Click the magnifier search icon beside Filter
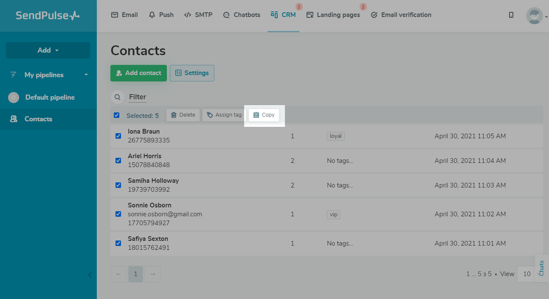Viewport: 549px width, 299px height. coord(118,97)
